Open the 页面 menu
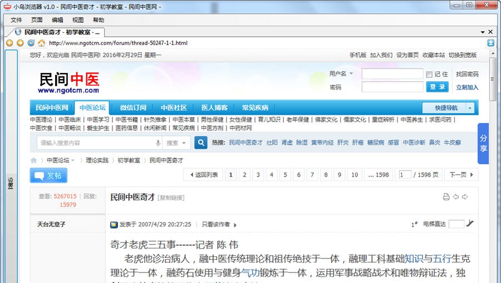Viewport: 501px width, 283px height. pyautogui.click(x=37, y=20)
